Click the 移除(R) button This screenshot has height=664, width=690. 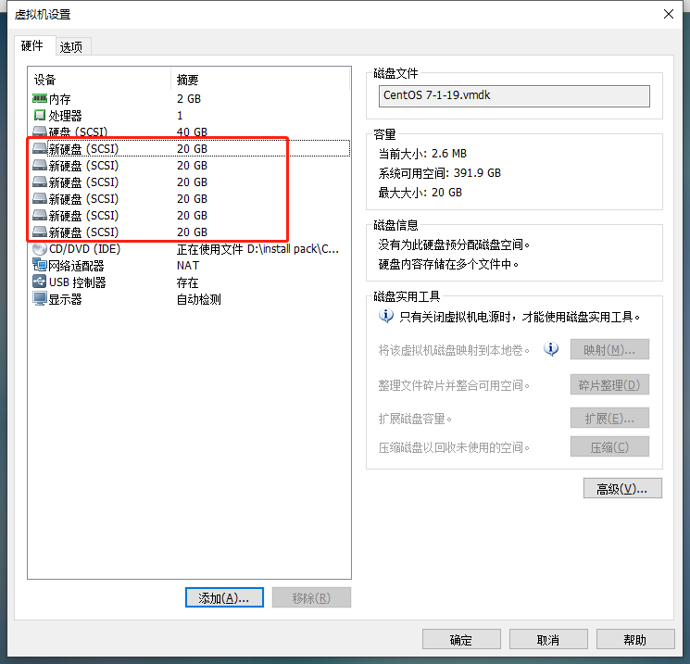pos(311,597)
